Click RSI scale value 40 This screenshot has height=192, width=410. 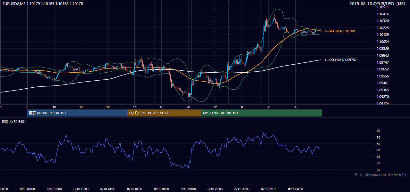point(378,157)
